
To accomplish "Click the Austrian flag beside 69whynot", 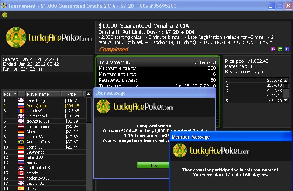I will tap(21, 152).
